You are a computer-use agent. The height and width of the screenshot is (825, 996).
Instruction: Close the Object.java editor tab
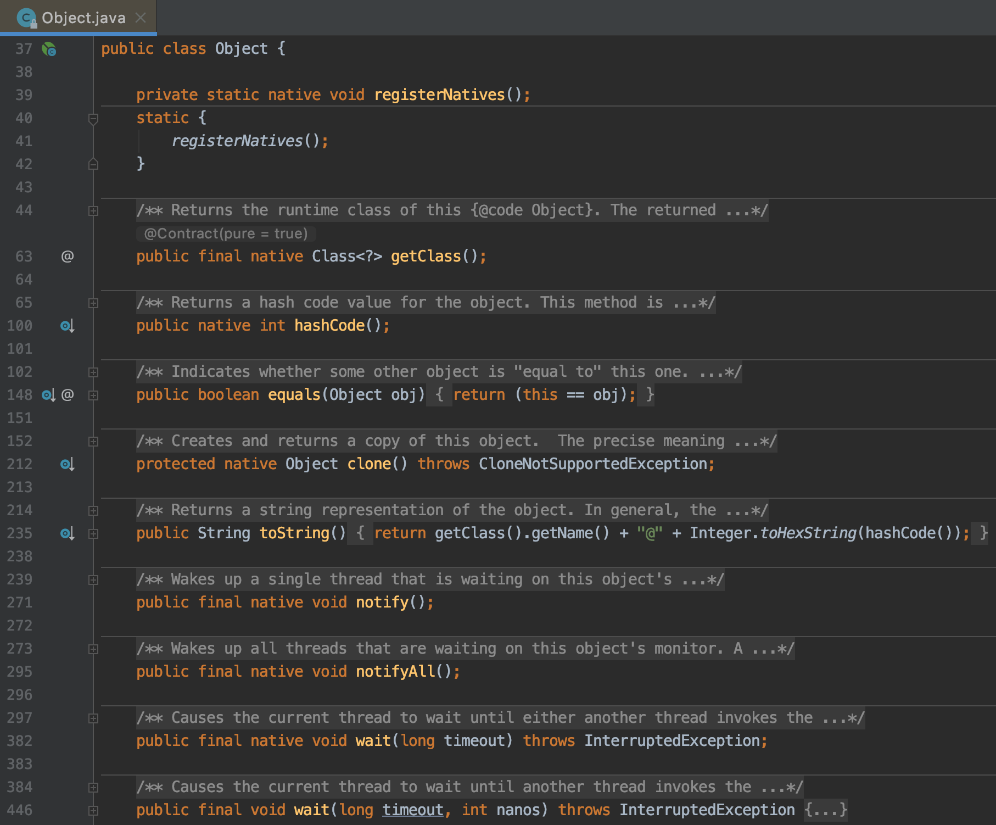coord(141,18)
